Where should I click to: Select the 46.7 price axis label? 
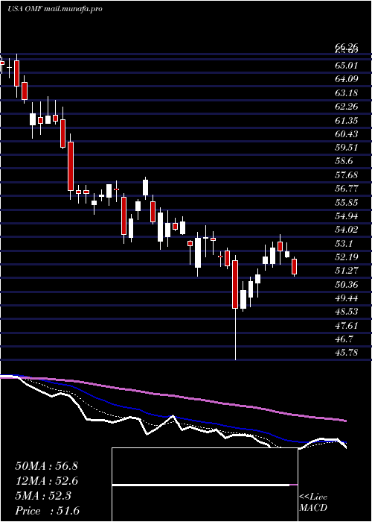[344, 339]
